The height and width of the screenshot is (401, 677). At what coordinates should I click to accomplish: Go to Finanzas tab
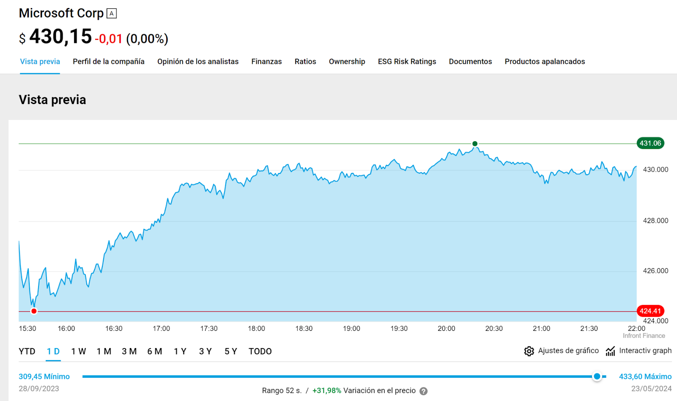coord(267,61)
